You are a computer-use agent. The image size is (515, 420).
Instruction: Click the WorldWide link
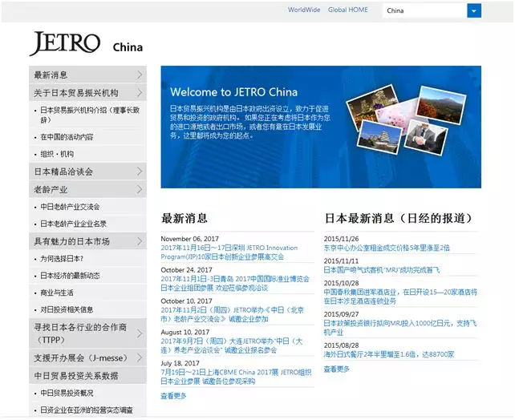click(x=304, y=10)
